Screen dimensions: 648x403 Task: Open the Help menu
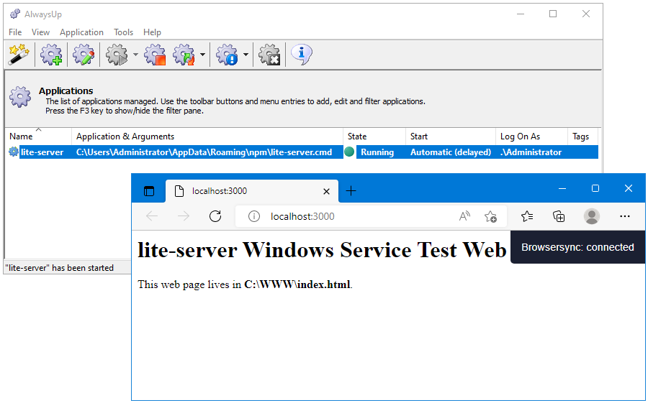[152, 32]
